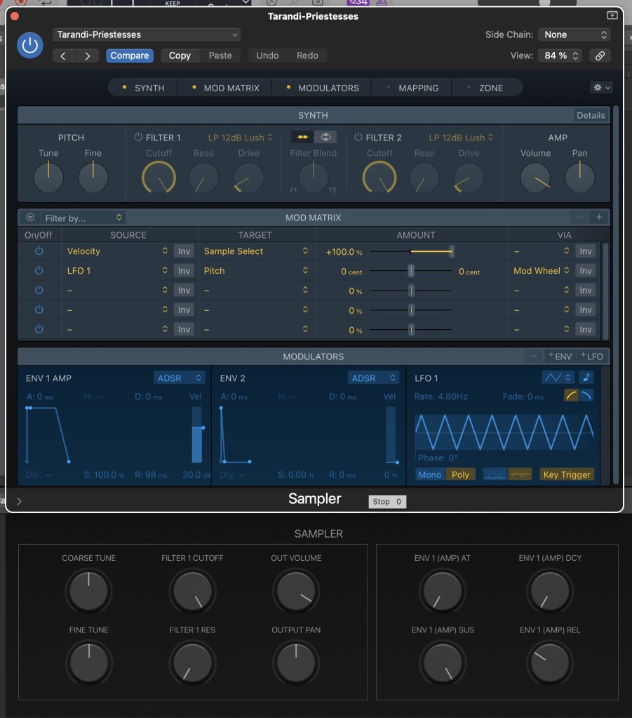Adjust the Velocity amount slider

(451, 251)
